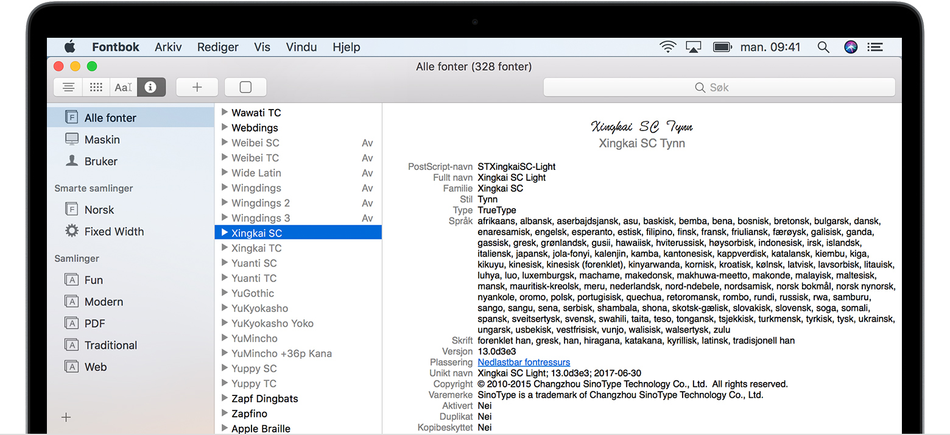Screen dimensions: 950x435
Task: Launch Siri from menu bar
Action: [x=851, y=47]
